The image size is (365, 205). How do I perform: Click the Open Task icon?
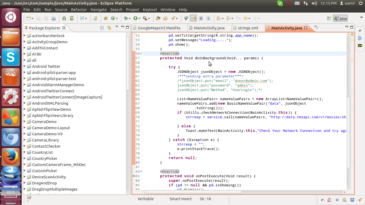(x=165, y=18)
